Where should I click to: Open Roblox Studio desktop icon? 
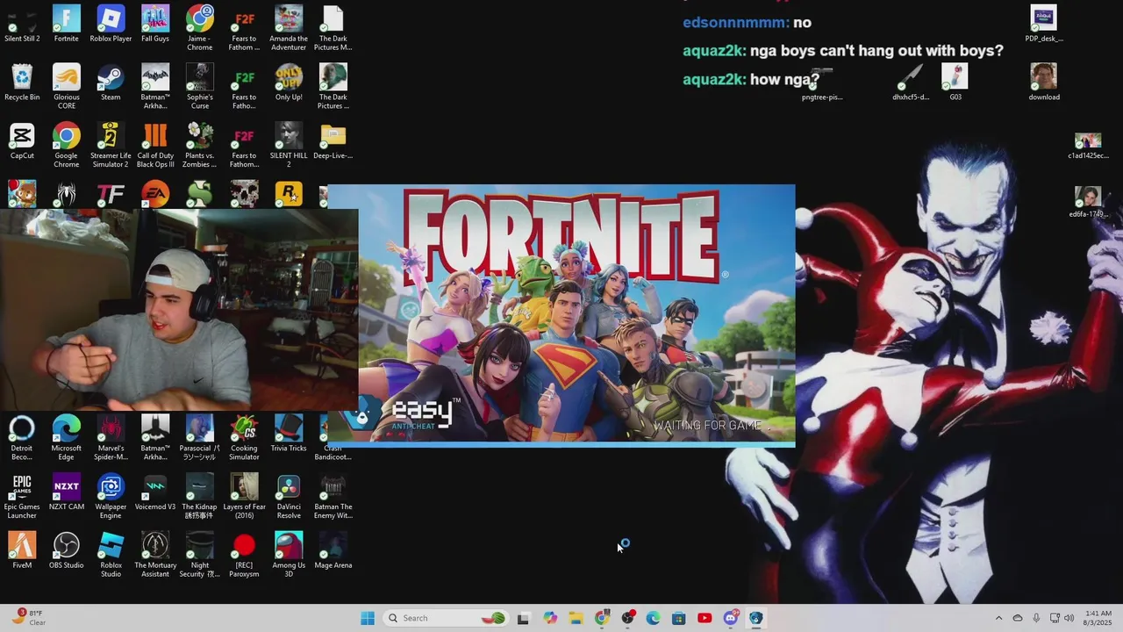(x=111, y=555)
